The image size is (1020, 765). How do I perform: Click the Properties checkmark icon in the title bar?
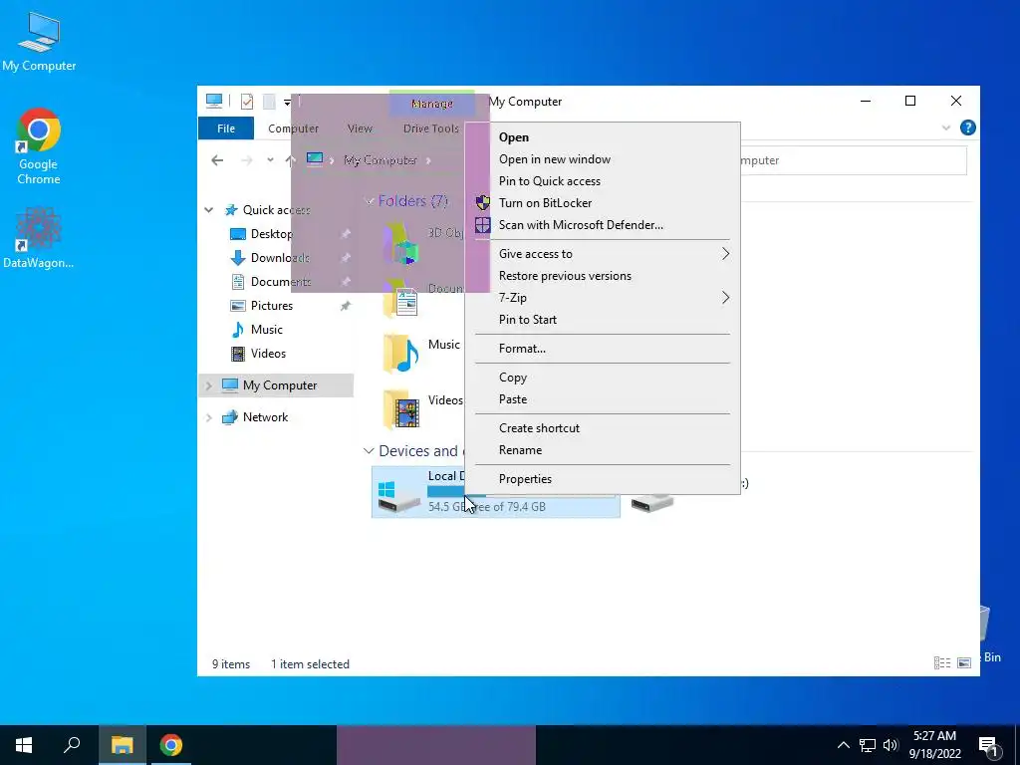click(247, 102)
